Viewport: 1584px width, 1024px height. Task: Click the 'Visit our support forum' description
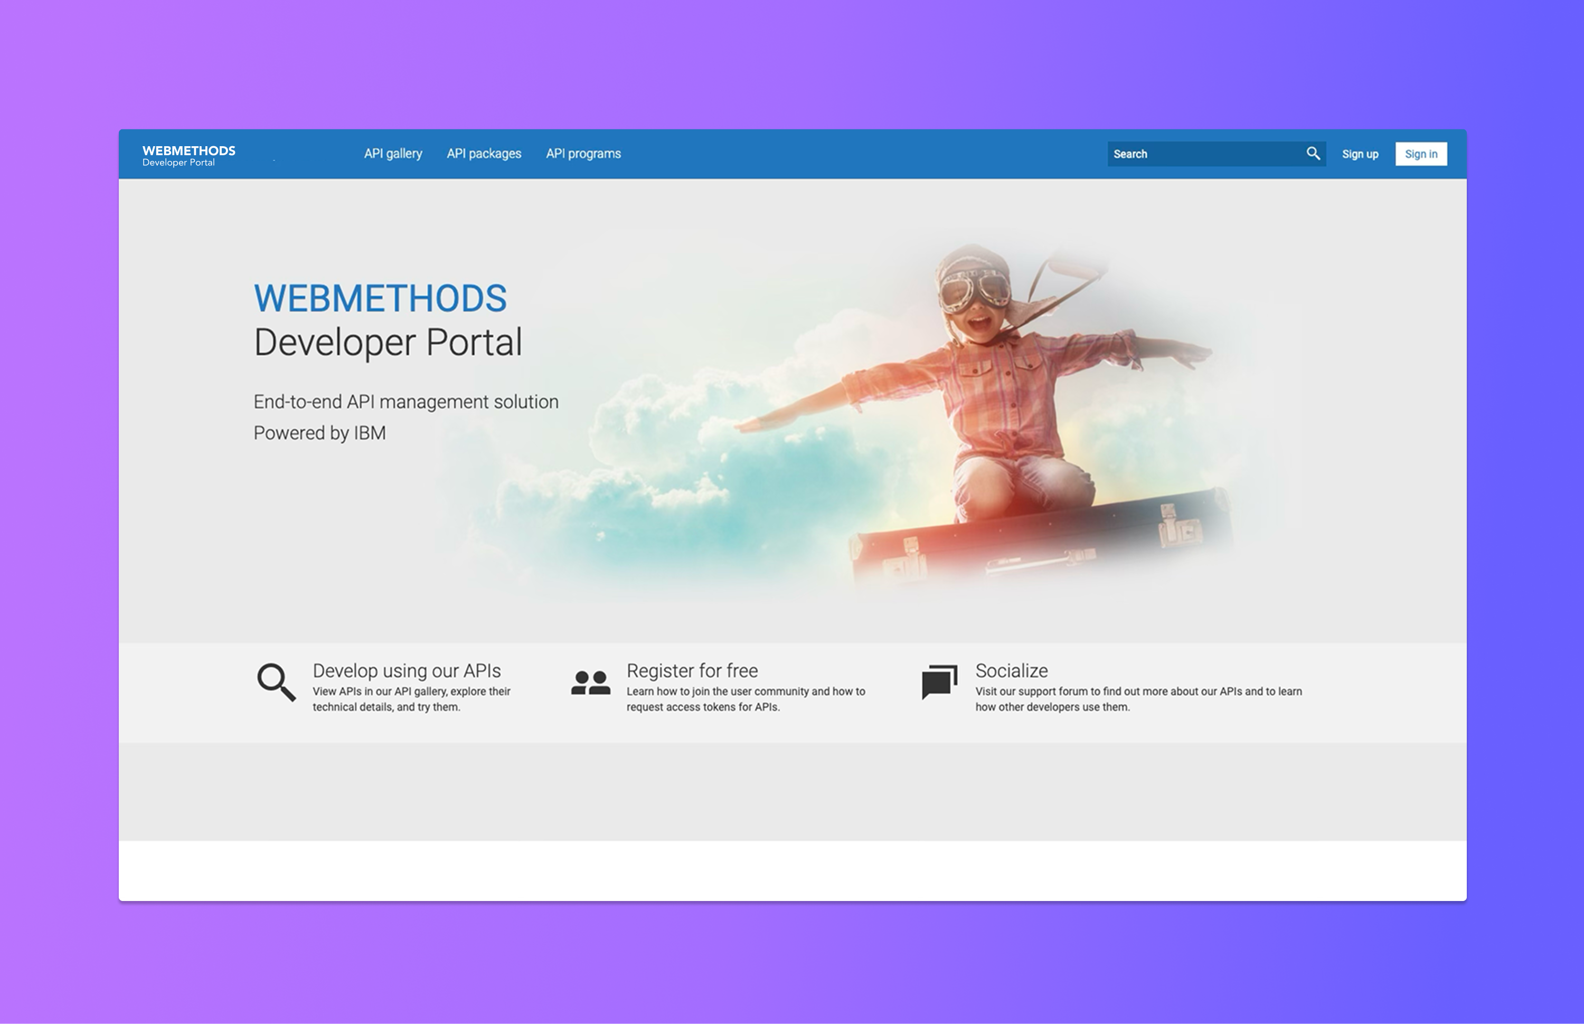click(1138, 699)
